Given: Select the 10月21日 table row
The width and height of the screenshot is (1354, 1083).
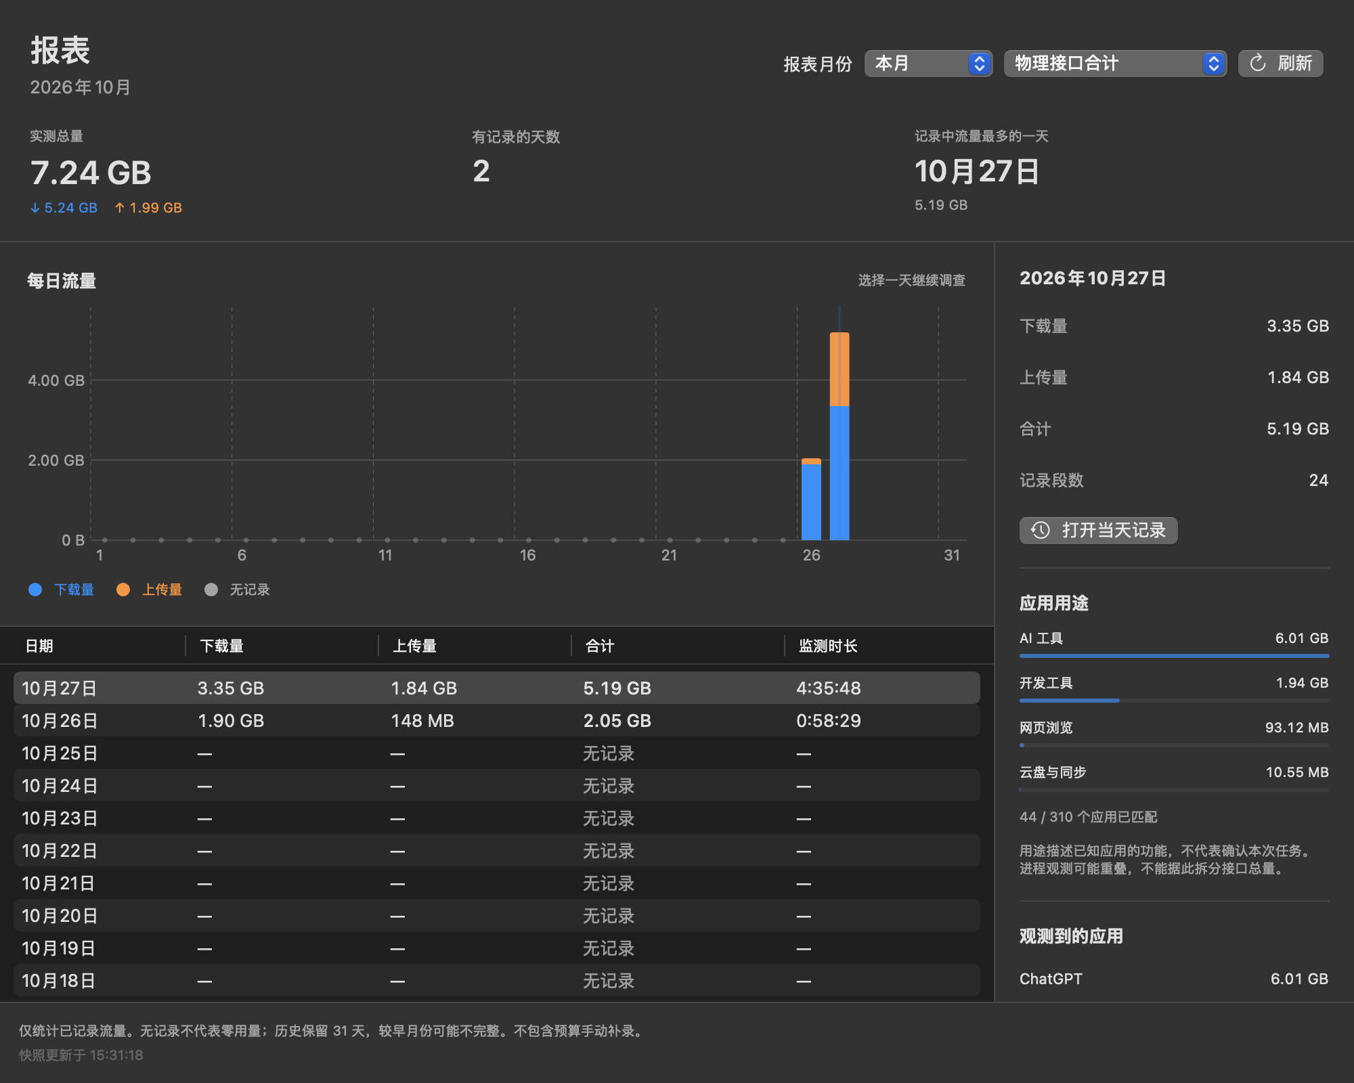Looking at the screenshot, I should pos(497,883).
